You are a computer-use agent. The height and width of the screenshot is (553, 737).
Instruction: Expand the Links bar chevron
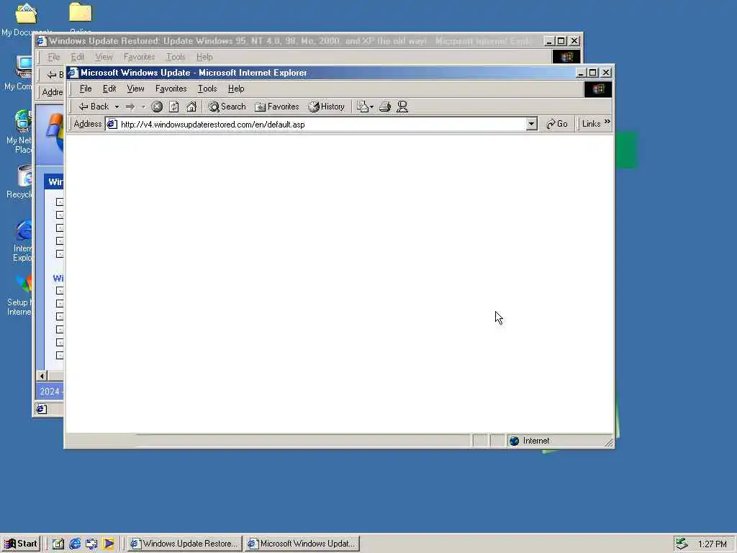[x=607, y=122]
